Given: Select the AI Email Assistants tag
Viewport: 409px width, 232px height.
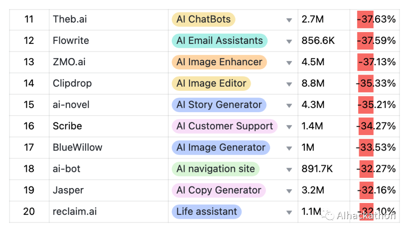Looking at the screenshot, I should [x=219, y=41].
